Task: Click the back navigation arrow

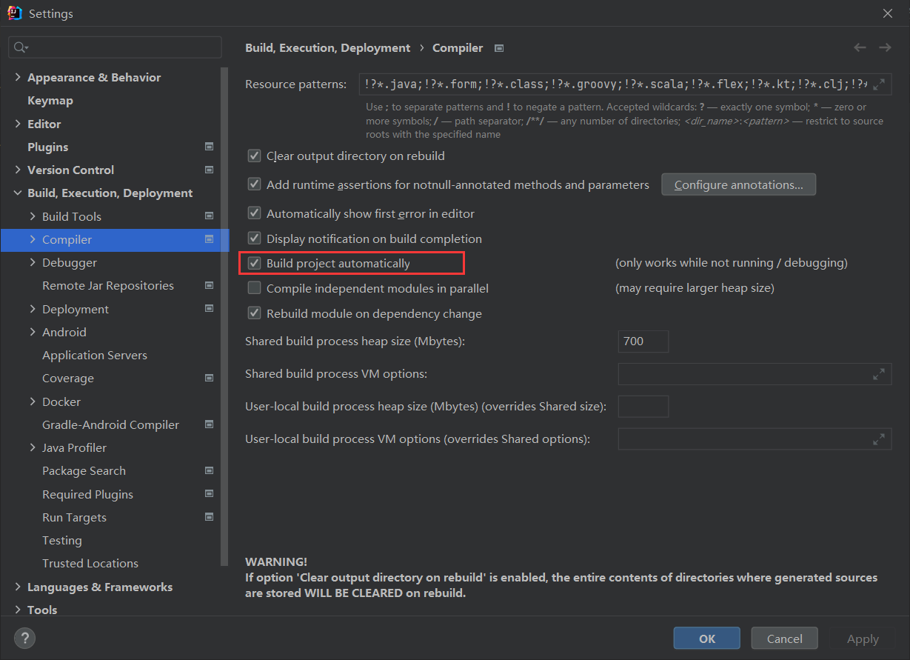Action: tap(860, 47)
